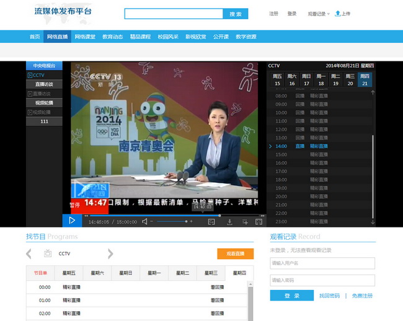Image resolution: width=403 pixels, height=321 pixels.
Task: Select the 直播访谈 category header
Action: pos(44,84)
